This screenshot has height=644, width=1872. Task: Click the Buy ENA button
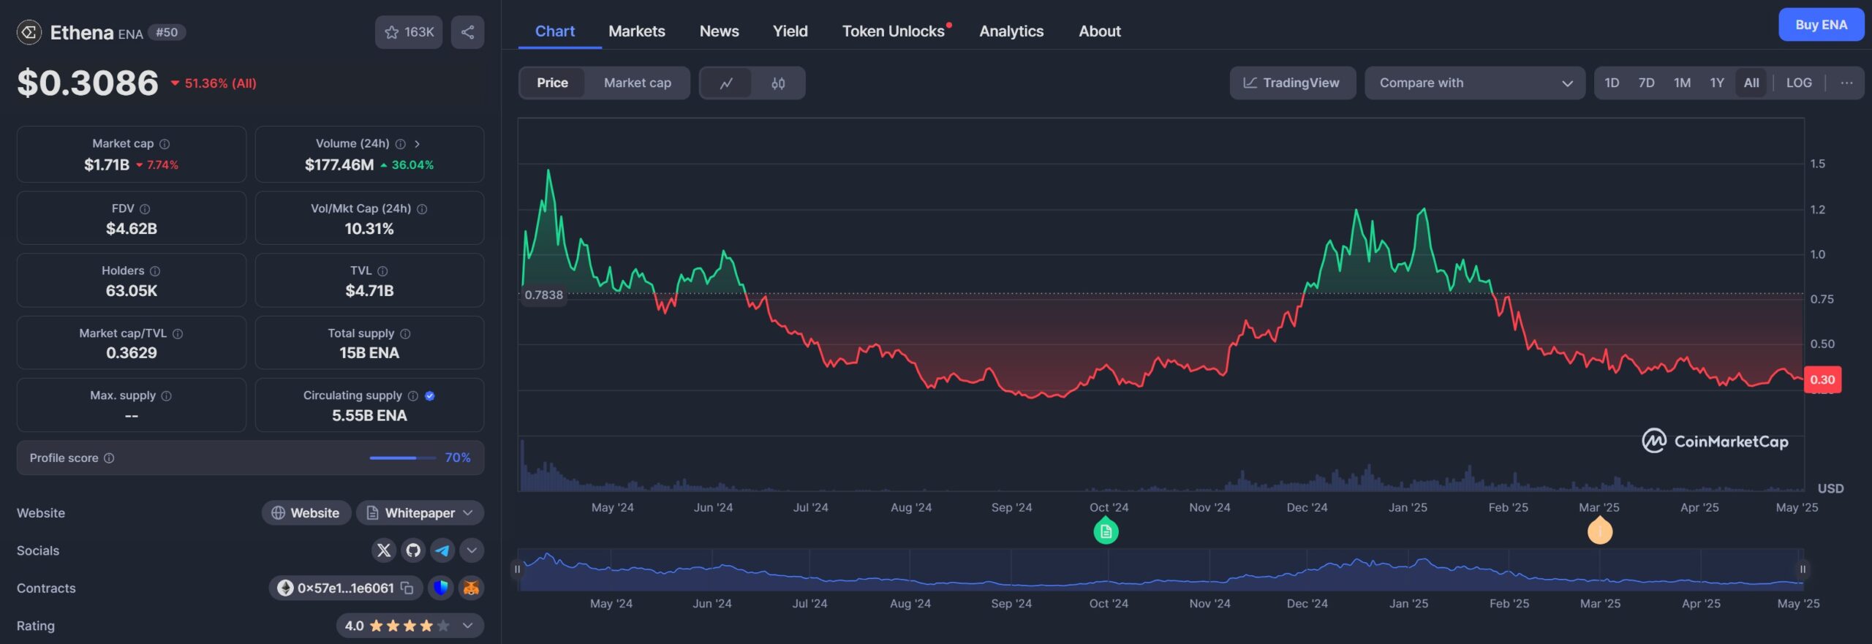(x=1820, y=25)
